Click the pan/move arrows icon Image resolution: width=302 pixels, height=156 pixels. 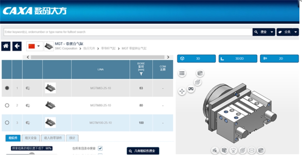pos(182,91)
